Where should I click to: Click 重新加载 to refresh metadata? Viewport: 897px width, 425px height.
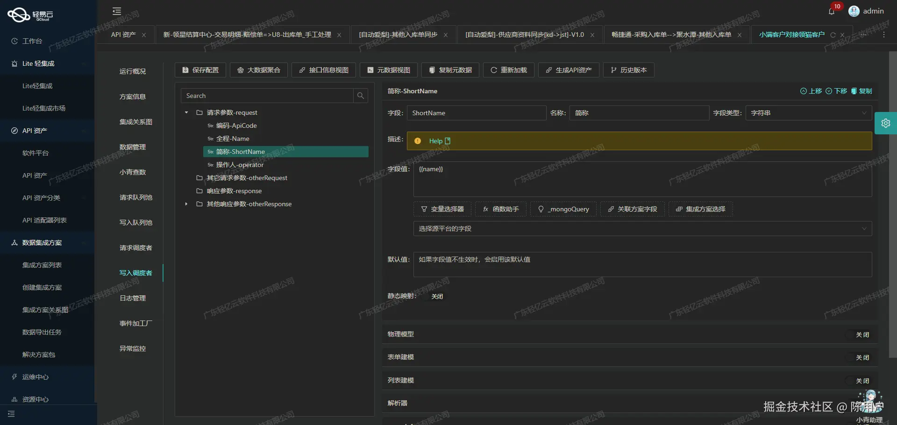tap(508, 70)
